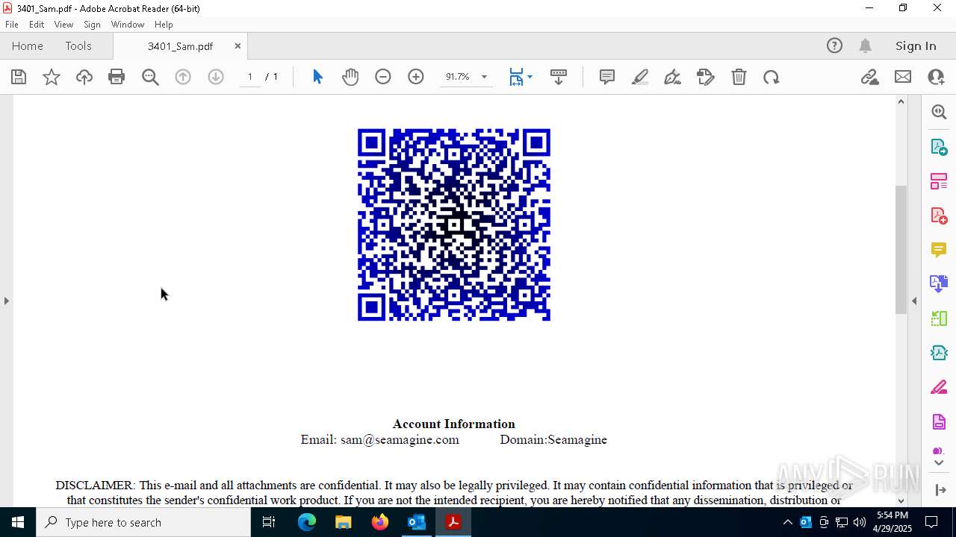
Task: Go to previous page arrow button
Action: (x=183, y=77)
